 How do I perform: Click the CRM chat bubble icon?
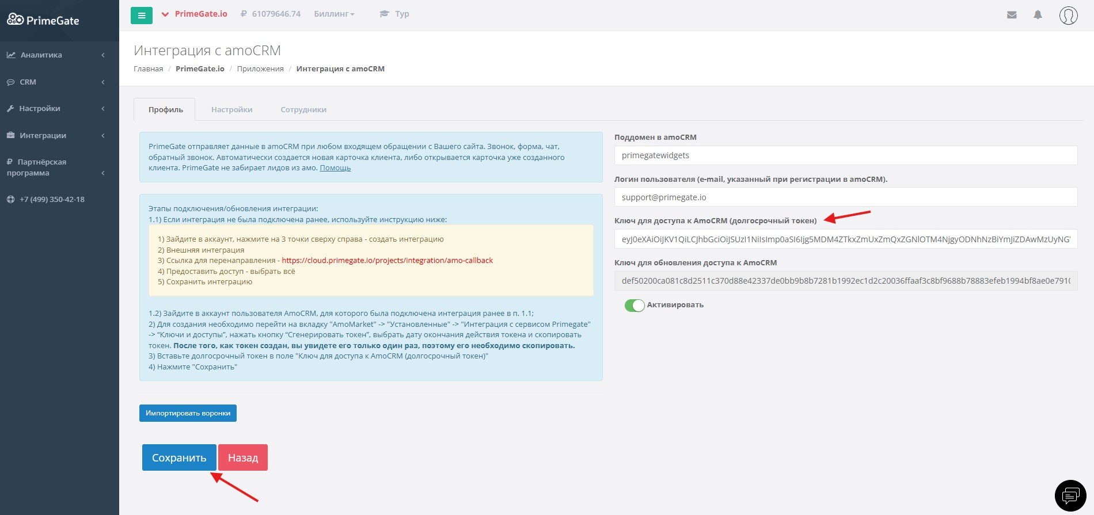pos(10,82)
